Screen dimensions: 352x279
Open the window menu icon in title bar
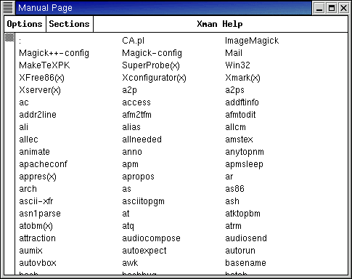point(8,8)
